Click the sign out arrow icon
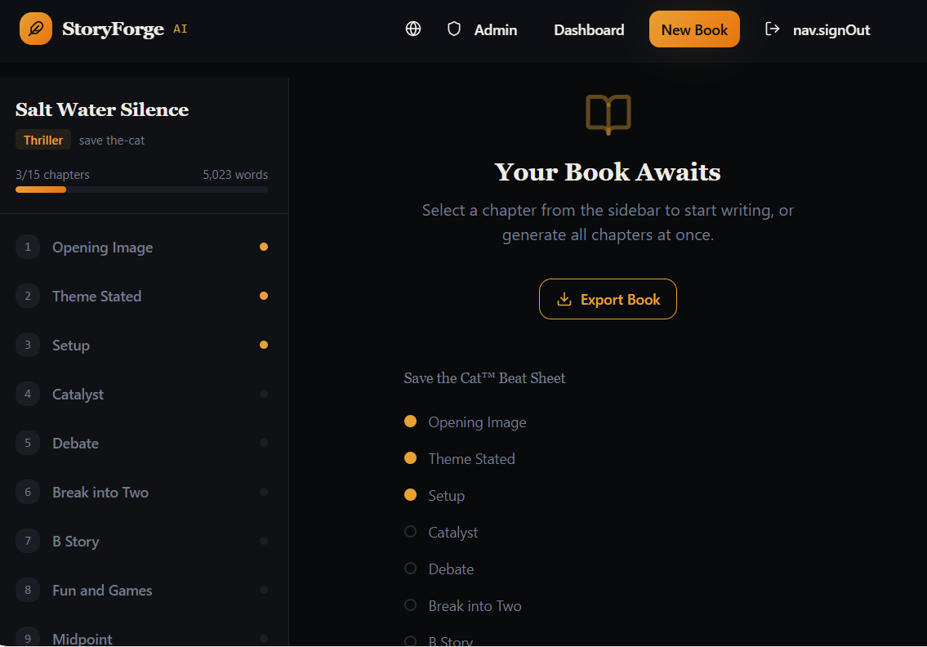927x647 pixels. click(772, 29)
